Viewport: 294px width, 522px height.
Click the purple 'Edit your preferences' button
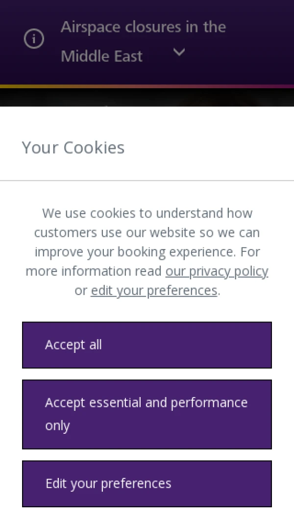pos(147,483)
